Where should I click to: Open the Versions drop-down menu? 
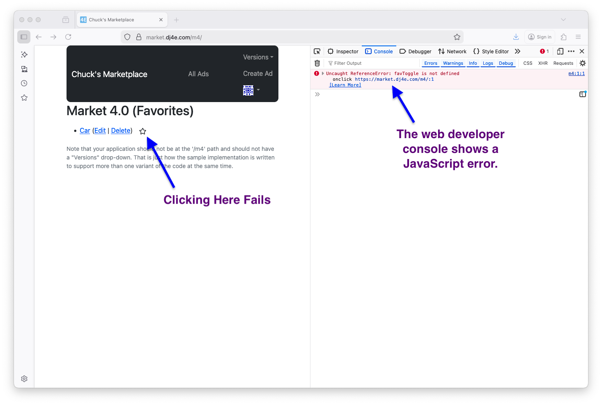258,57
